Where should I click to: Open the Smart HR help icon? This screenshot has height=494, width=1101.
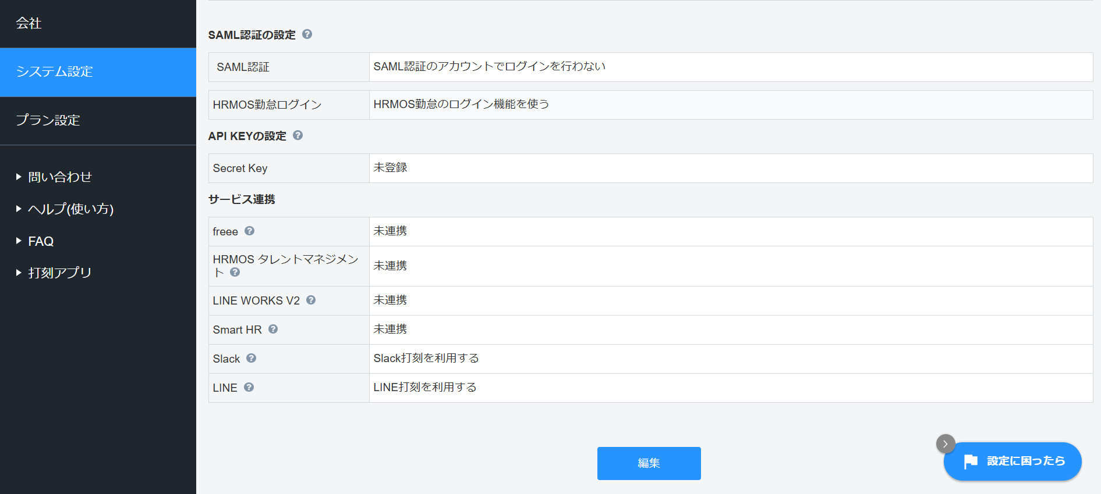click(x=273, y=329)
